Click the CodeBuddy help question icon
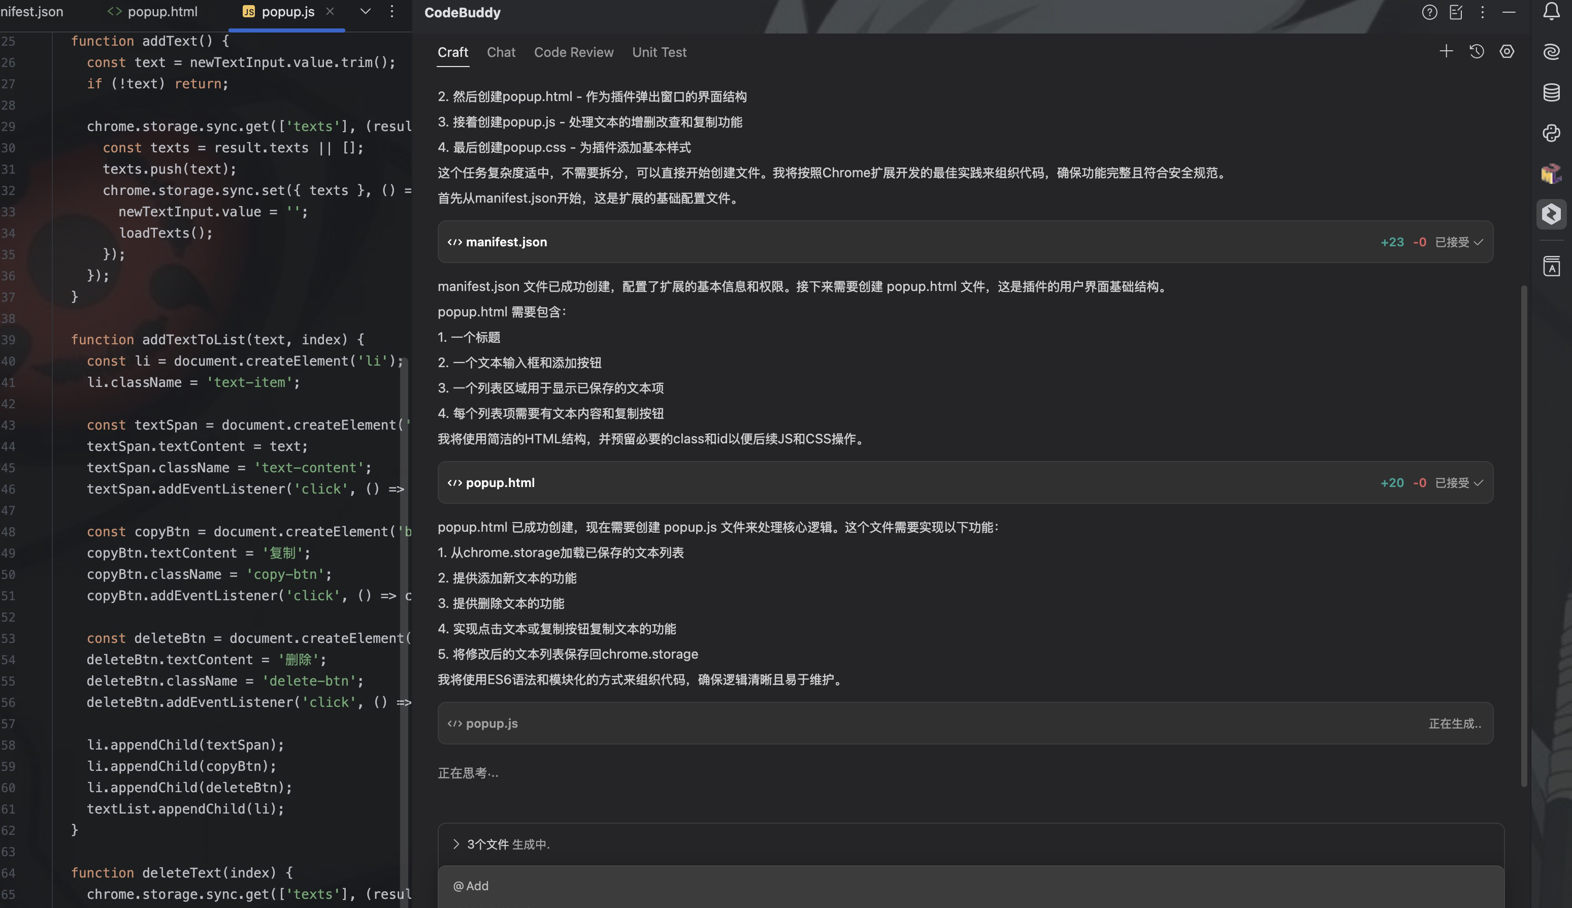The height and width of the screenshot is (908, 1572). tap(1429, 13)
